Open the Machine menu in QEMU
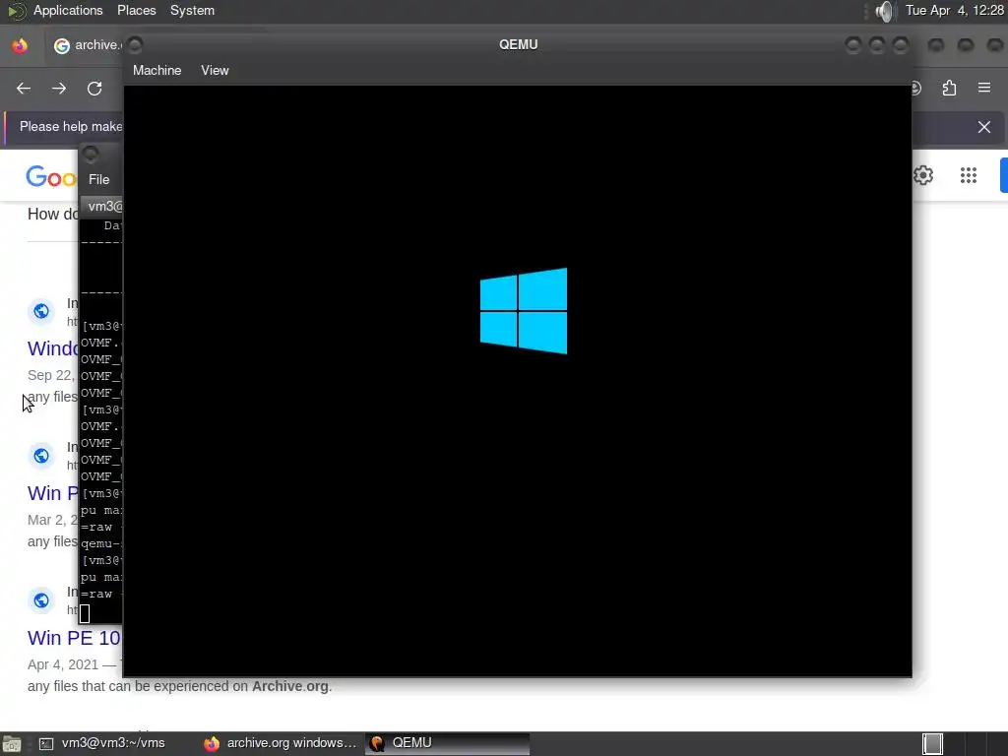1008x756 pixels. pyautogui.click(x=157, y=70)
